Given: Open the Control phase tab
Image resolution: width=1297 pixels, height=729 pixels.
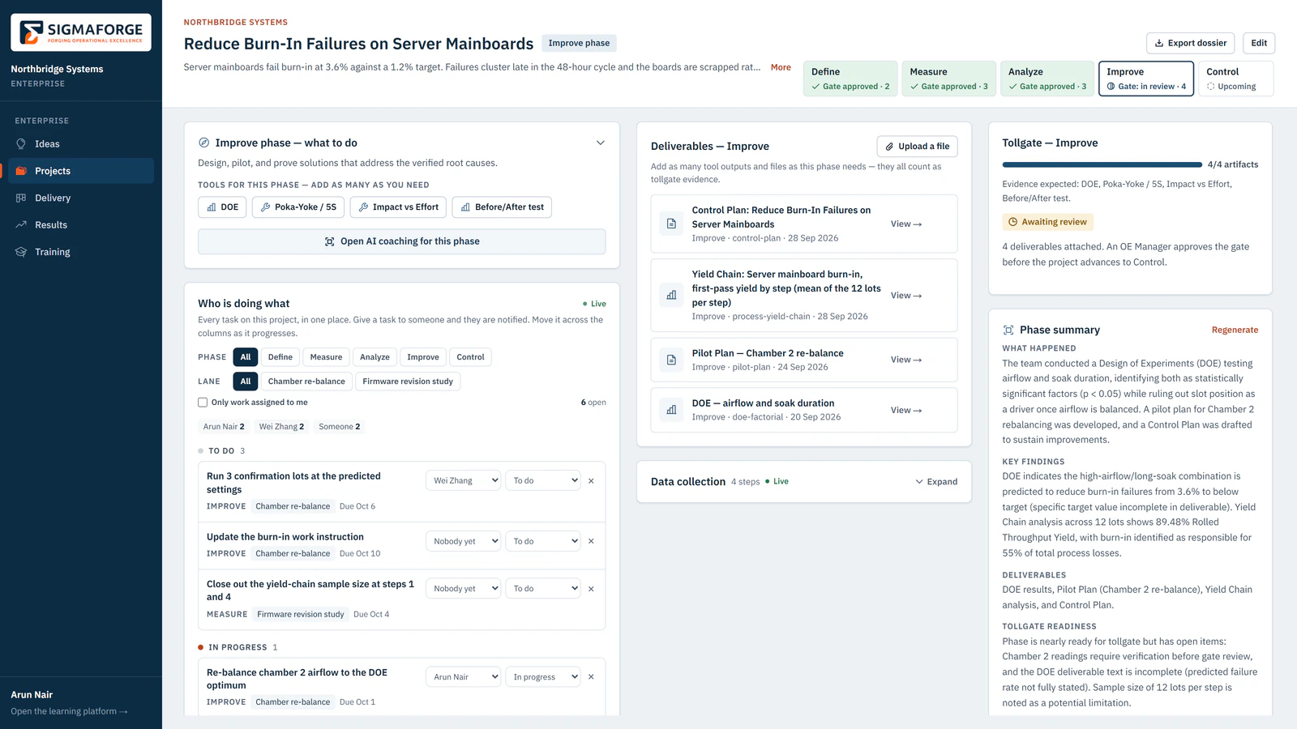Looking at the screenshot, I should [1235, 79].
